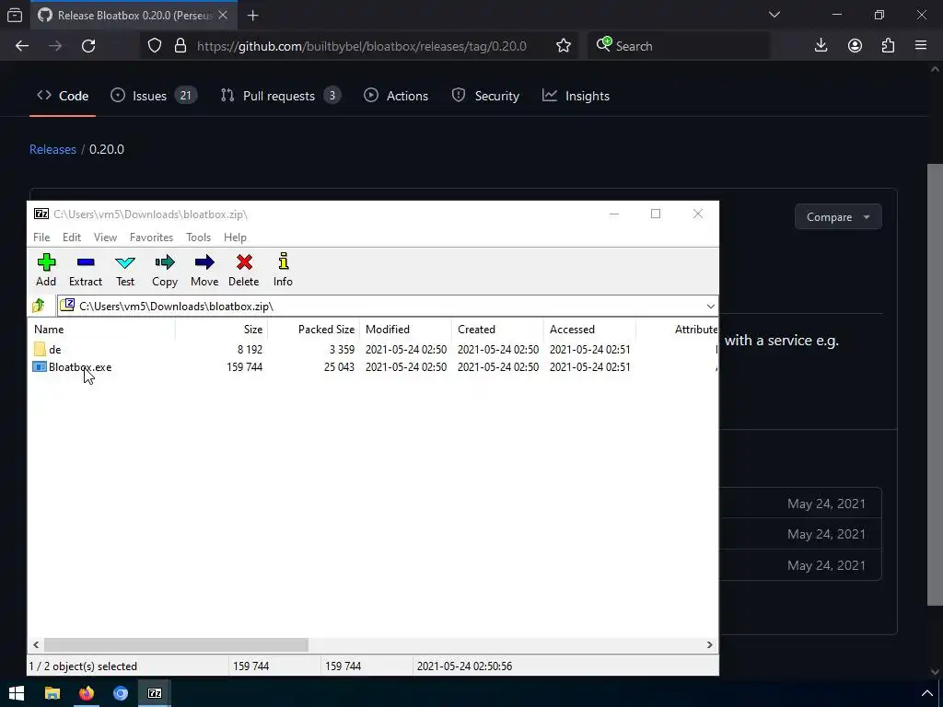
Task: Open the Help menu in 7-Zip
Action: click(235, 238)
